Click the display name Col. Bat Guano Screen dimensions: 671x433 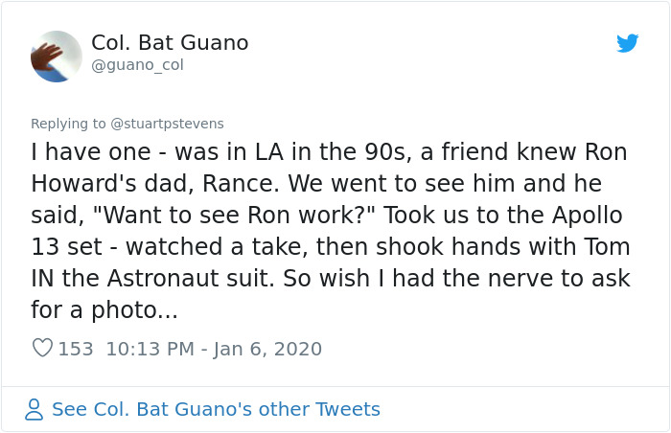click(x=170, y=43)
